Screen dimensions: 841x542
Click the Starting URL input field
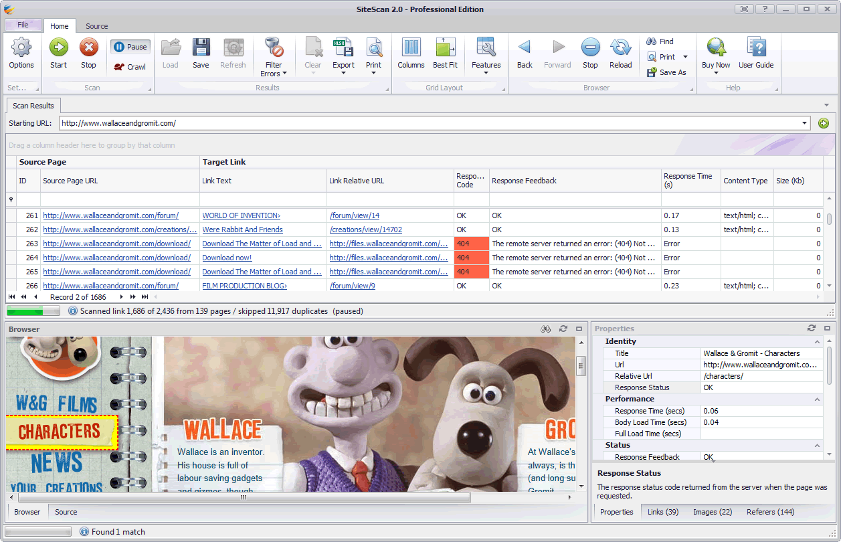430,123
